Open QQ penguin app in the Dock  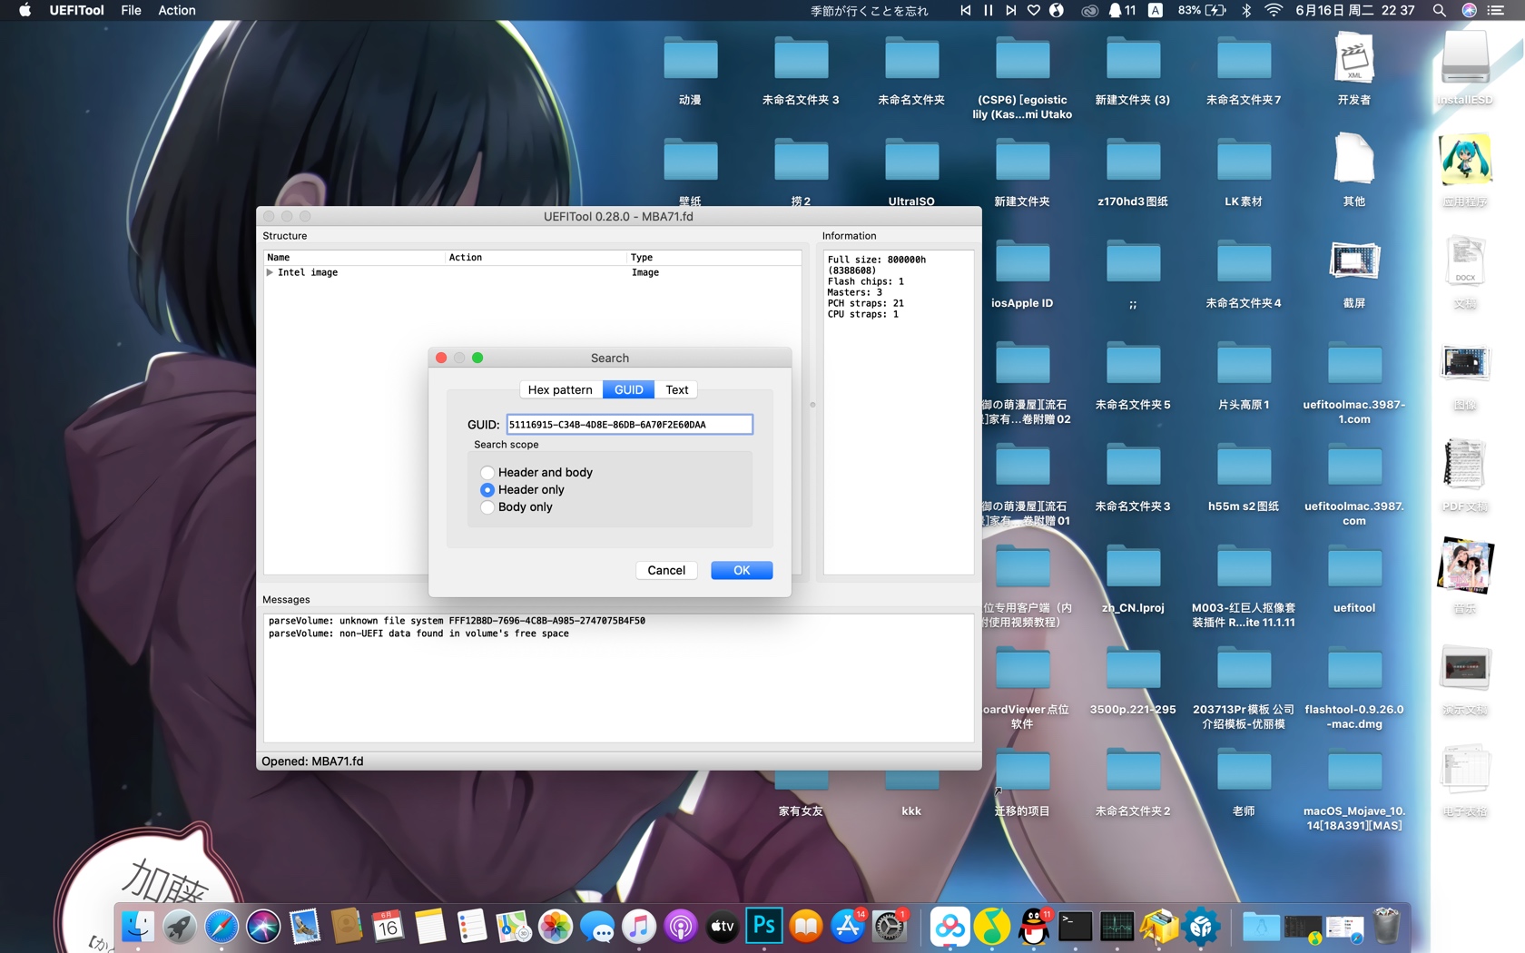[1033, 927]
